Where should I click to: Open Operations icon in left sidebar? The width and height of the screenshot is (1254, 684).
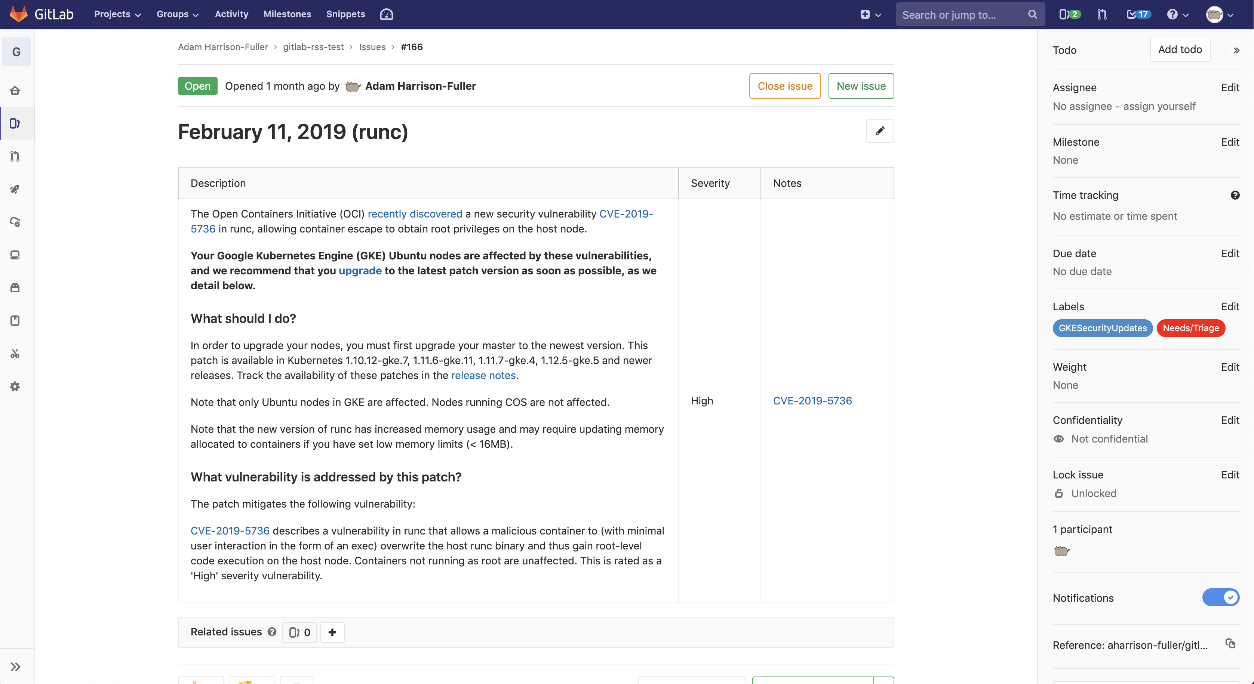(15, 222)
